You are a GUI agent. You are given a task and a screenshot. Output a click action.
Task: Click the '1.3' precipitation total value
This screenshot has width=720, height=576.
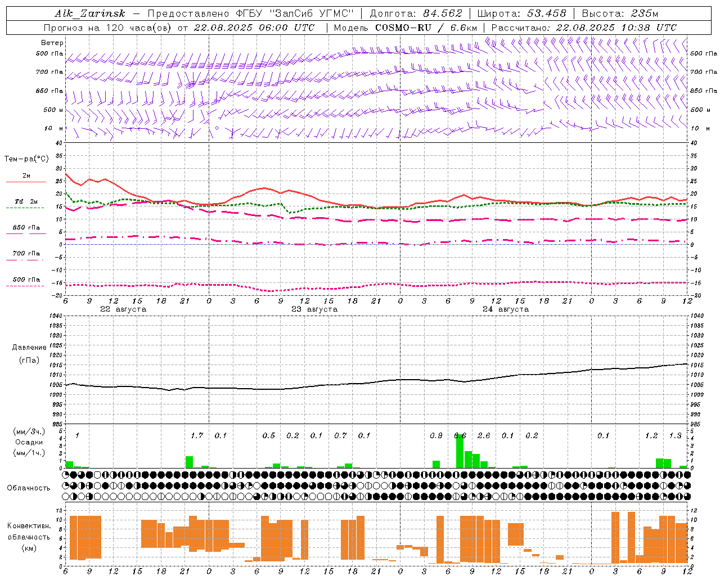pyautogui.click(x=675, y=436)
